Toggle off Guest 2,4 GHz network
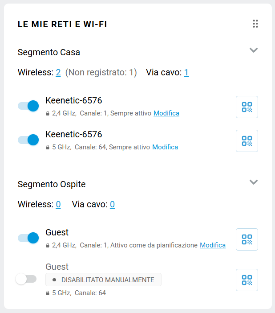This screenshot has width=275, height=313. click(28, 238)
